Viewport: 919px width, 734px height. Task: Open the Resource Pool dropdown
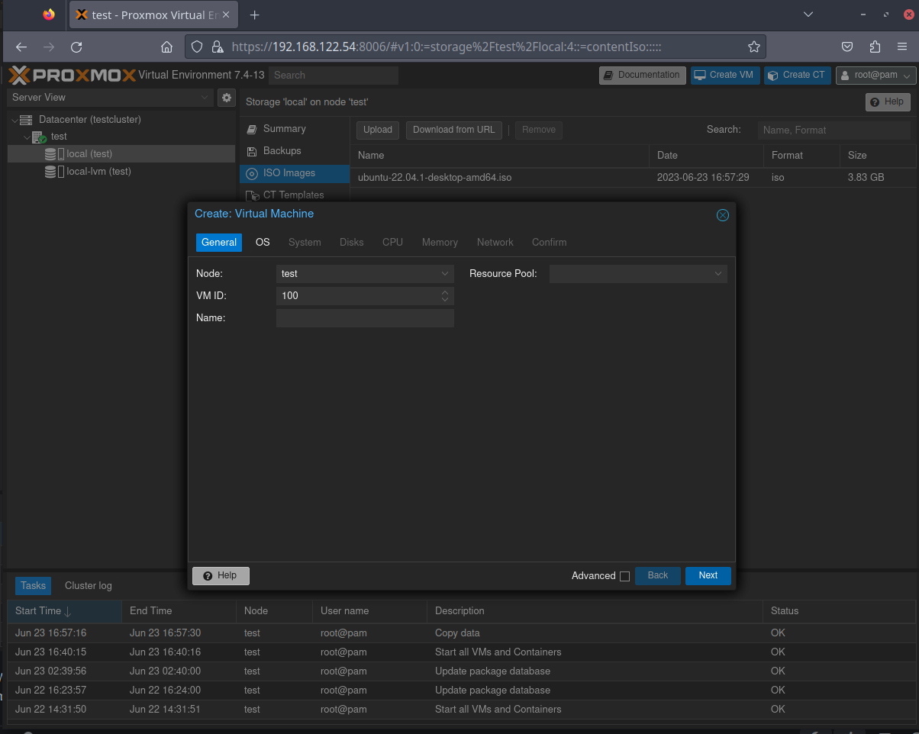(718, 273)
